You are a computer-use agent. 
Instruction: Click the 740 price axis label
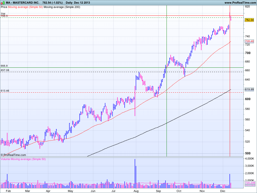[247, 36]
